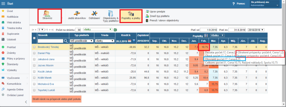Open the MŠ predškolák payer type dropdown
Image resolution: width=286 pixels, height=107 pixels.
pyautogui.click(x=82, y=41)
